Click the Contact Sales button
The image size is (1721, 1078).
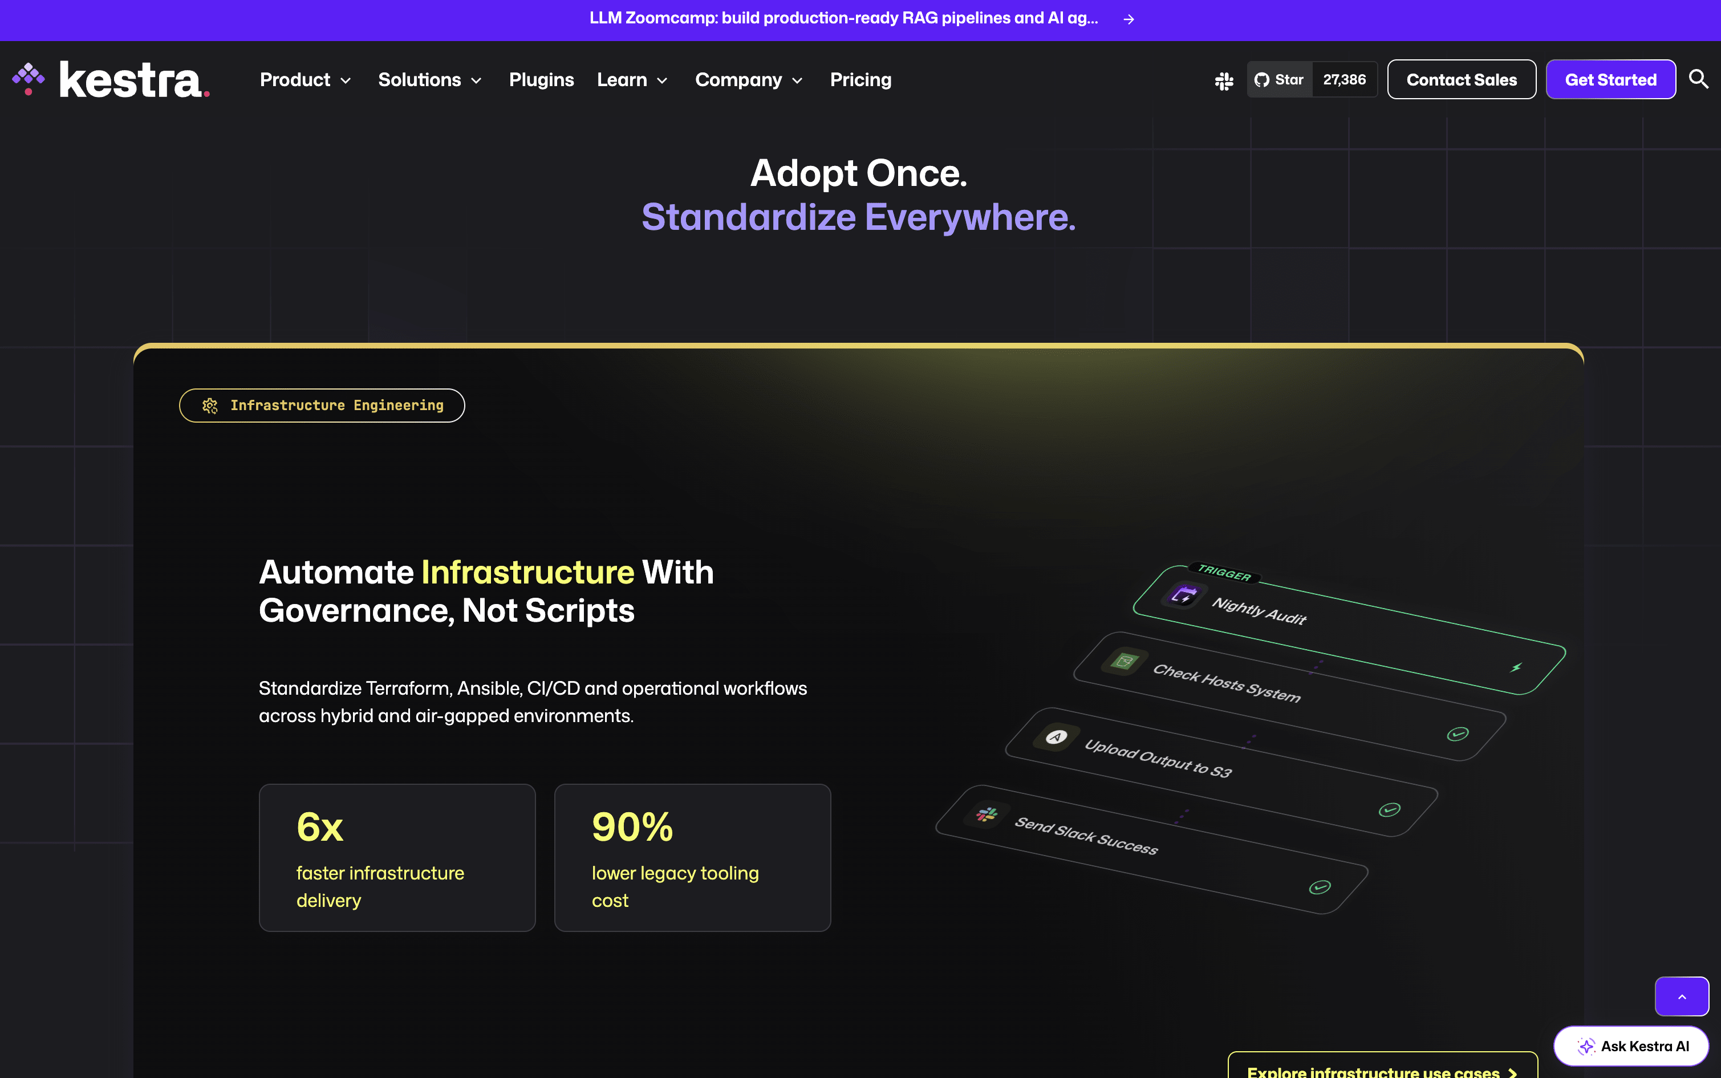(x=1462, y=80)
